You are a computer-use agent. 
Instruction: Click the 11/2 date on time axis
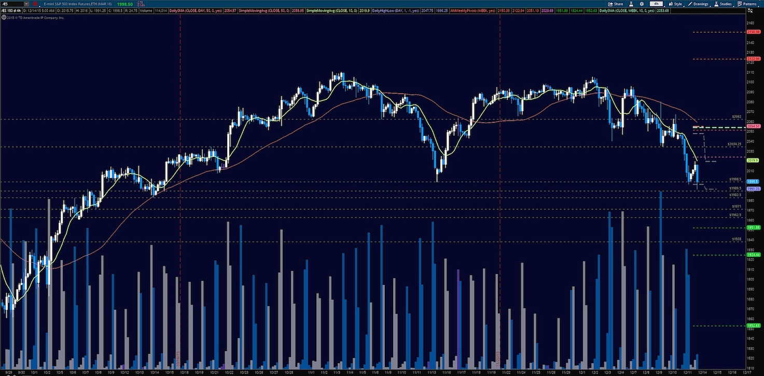pyautogui.click(x=324, y=372)
